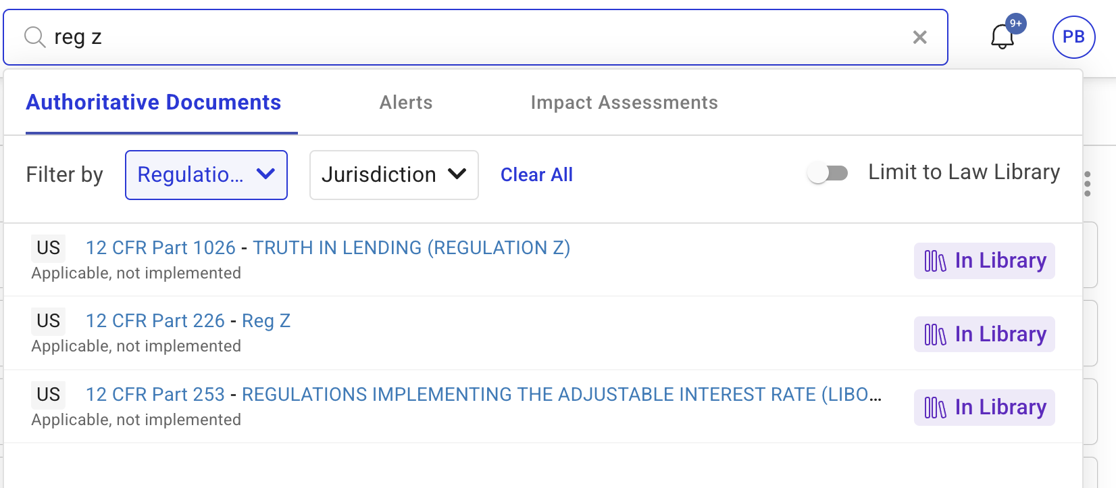Select the Authoritative Documents tab
Viewport: 1116px width, 488px height.
click(153, 103)
